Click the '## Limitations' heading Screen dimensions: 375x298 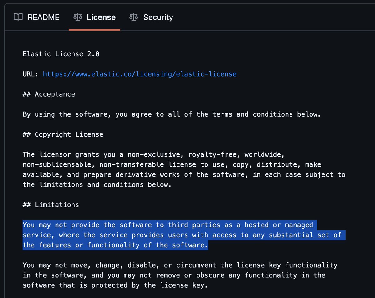(x=51, y=205)
